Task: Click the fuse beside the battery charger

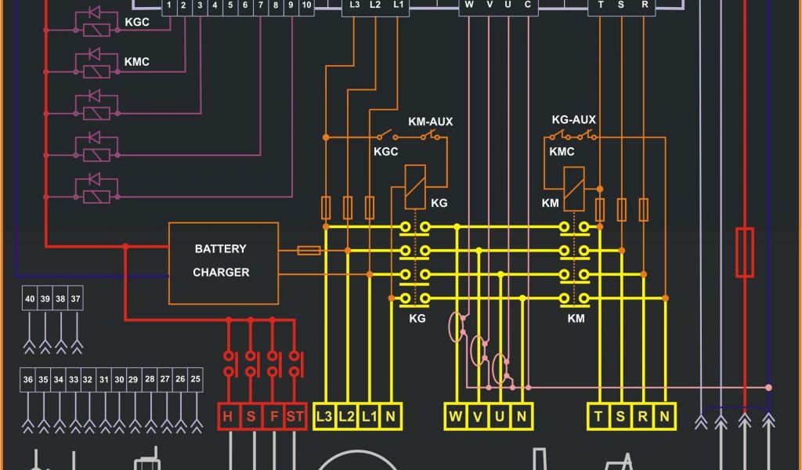Action: (309, 251)
